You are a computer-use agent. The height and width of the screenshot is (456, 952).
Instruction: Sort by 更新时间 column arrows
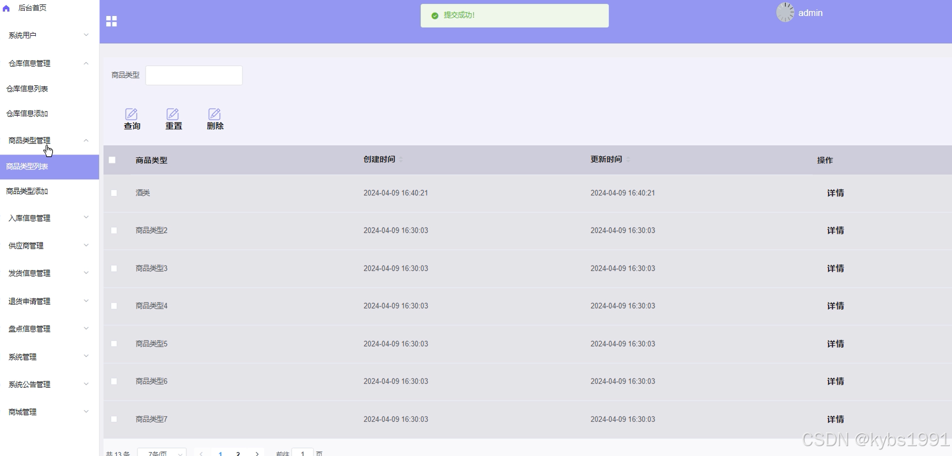[628, 160]
